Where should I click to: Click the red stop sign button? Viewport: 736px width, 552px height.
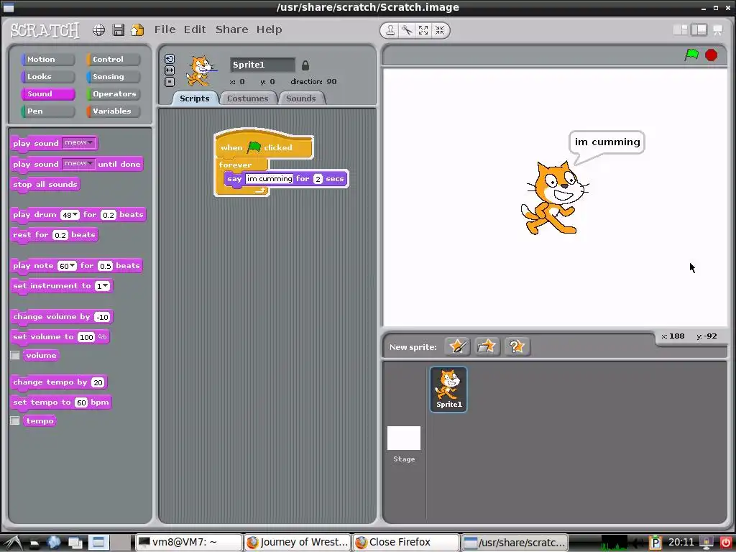(711, 55)
